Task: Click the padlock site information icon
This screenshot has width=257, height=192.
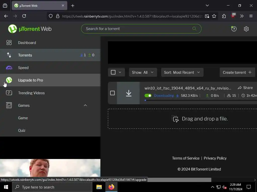Action: coord(57,16)
